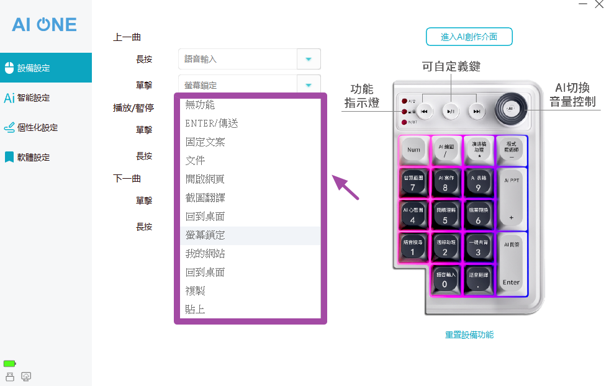Click the 重置設備功能 link
Viewport: 614px width, 386px height.
pyautogui.click(x=469, y=334)
